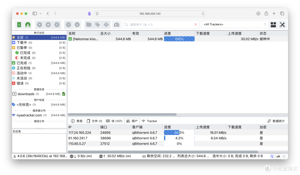Viewport: 300px width, 175px height.
Task: Click the add torrent file icon
Action: (x=19, y=25)
